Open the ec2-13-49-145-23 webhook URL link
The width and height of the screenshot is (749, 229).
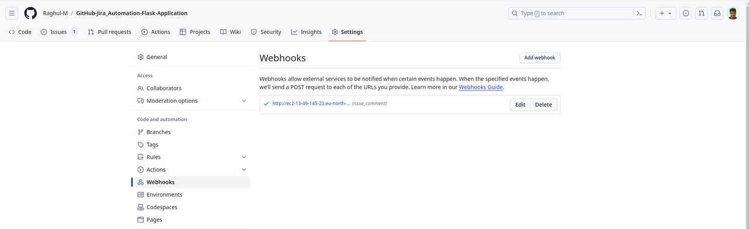pos(311,103)
